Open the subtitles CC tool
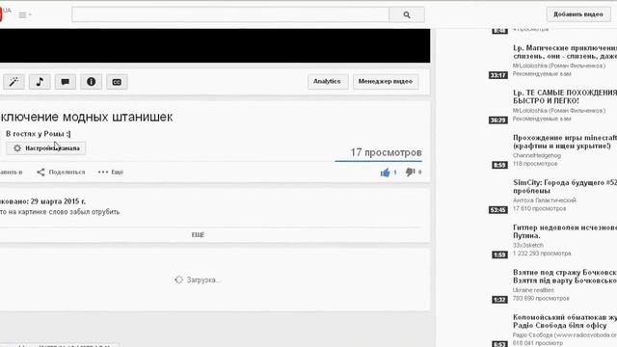The image size is (617, 347). click(x=117, y=82)
